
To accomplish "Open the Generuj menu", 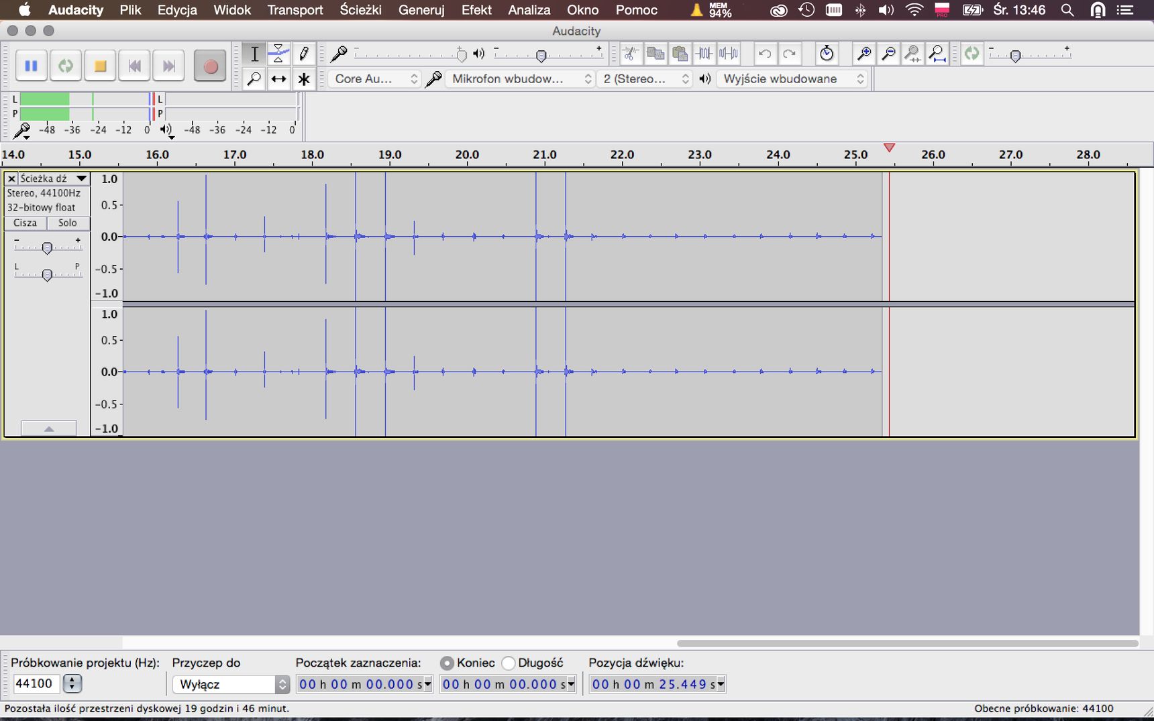I will [x=421, y=10].
